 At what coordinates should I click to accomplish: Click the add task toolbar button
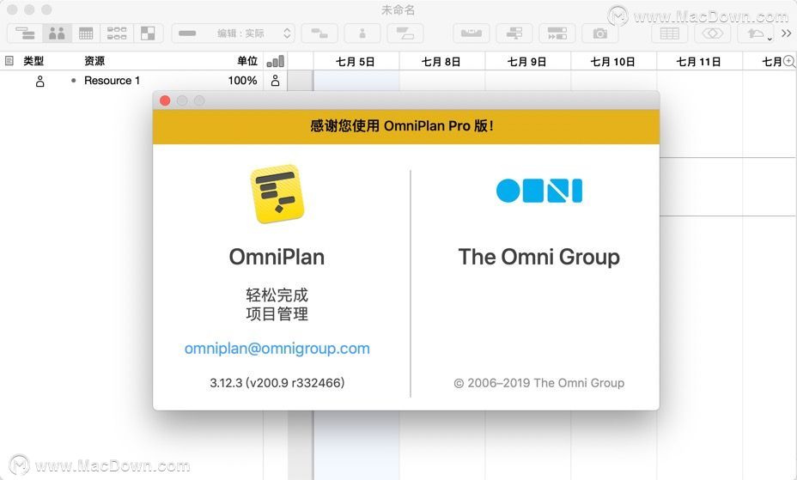tap(319, 33)
